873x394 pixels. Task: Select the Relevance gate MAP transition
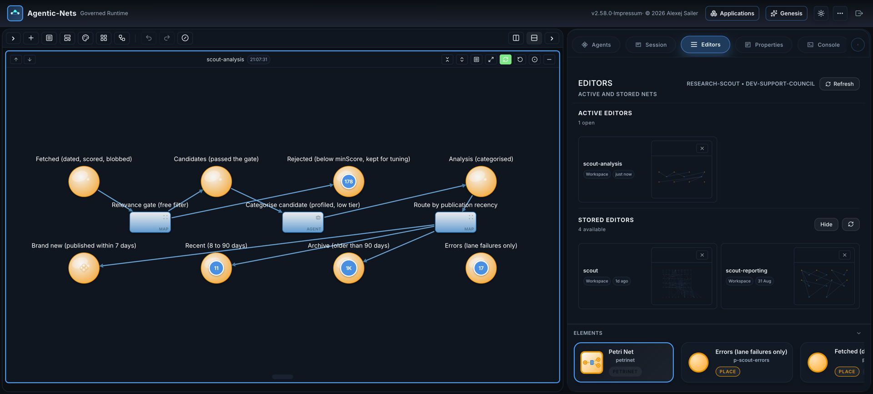tap(150, 222)
